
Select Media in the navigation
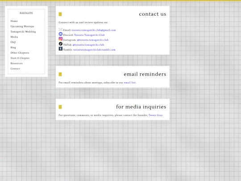pyautogui.click(x=14, y=37)
